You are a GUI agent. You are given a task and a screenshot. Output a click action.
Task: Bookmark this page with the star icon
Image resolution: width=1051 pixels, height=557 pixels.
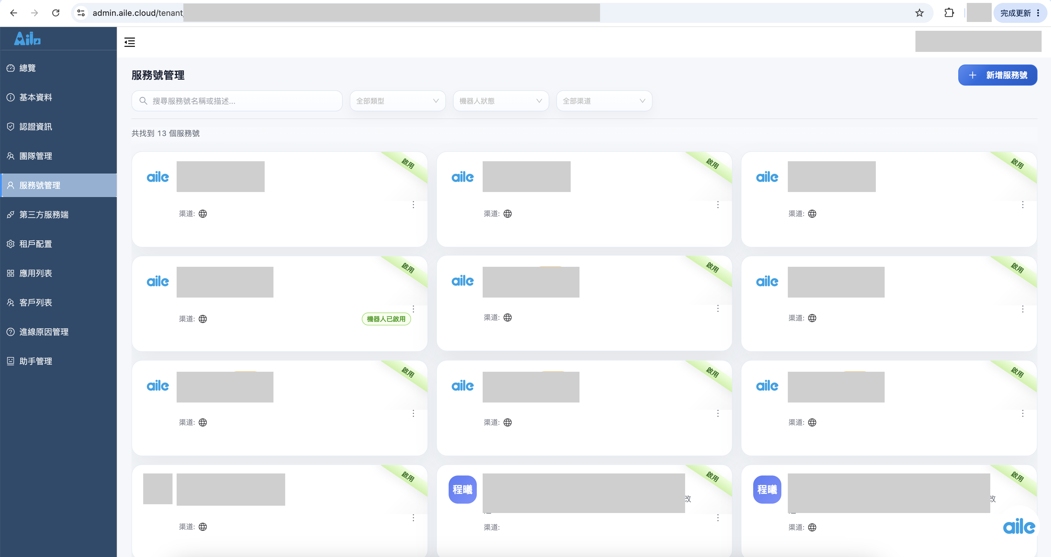(x=919, y=13)
